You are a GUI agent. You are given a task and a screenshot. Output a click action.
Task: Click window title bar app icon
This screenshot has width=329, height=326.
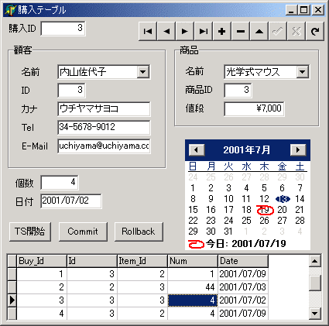tap(10, 10)
